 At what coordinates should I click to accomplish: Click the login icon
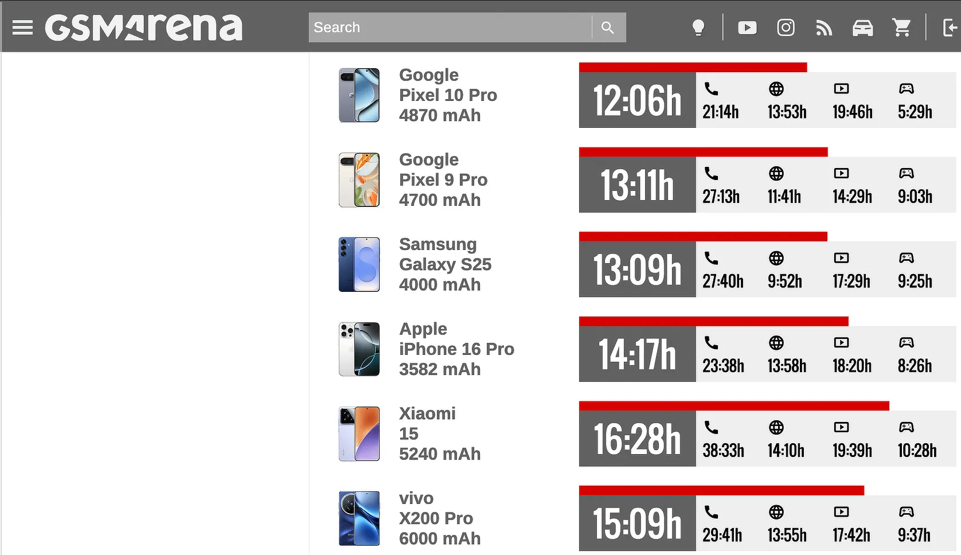coord(950,28)
